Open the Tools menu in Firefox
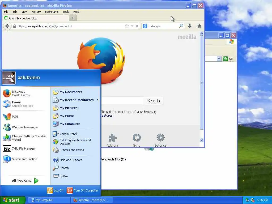The width and height of the screenshot is (272, 204). 66,12
